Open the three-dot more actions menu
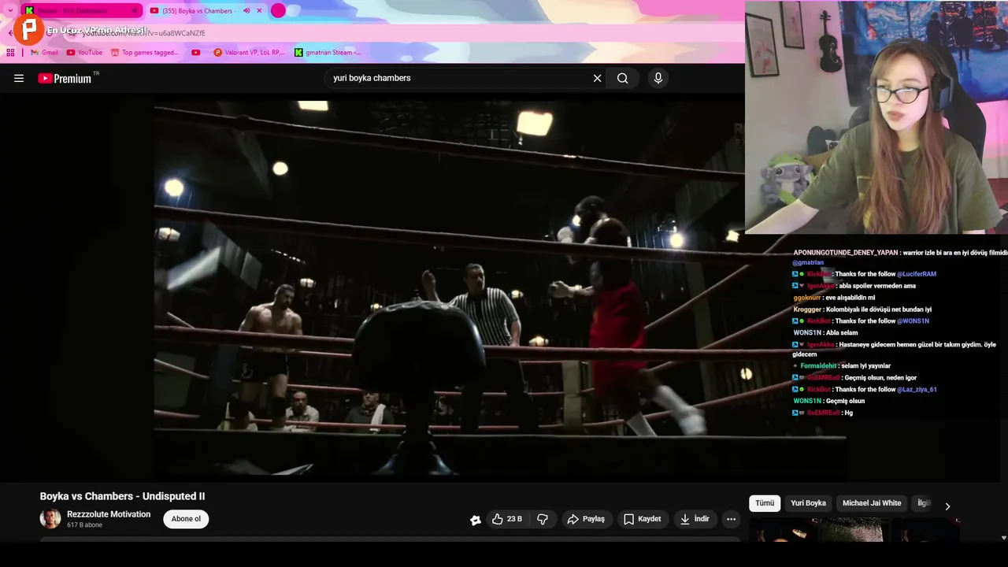 pos(731,519)
